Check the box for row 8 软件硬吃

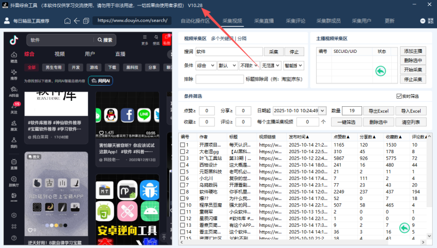coord(182,191)
